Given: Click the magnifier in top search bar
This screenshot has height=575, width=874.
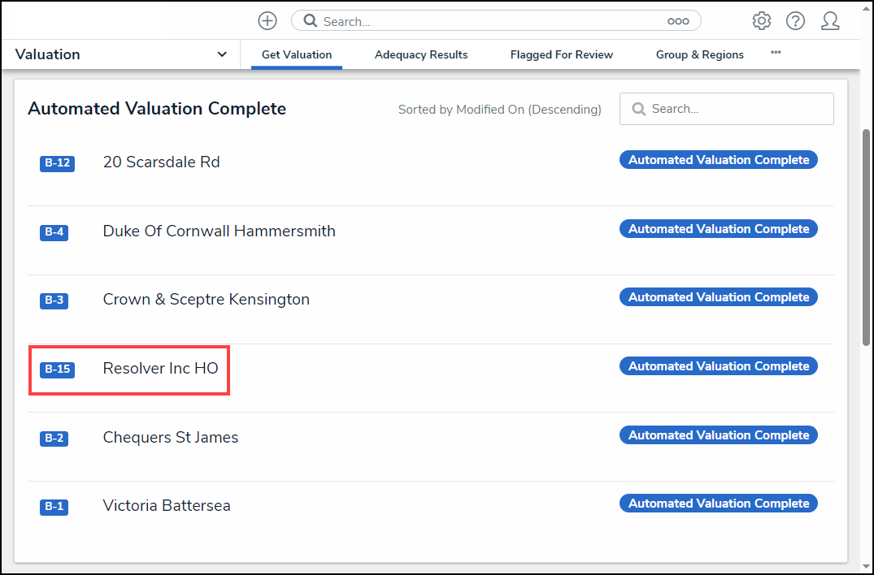Looking at the screenshot, I should (311, 21).
